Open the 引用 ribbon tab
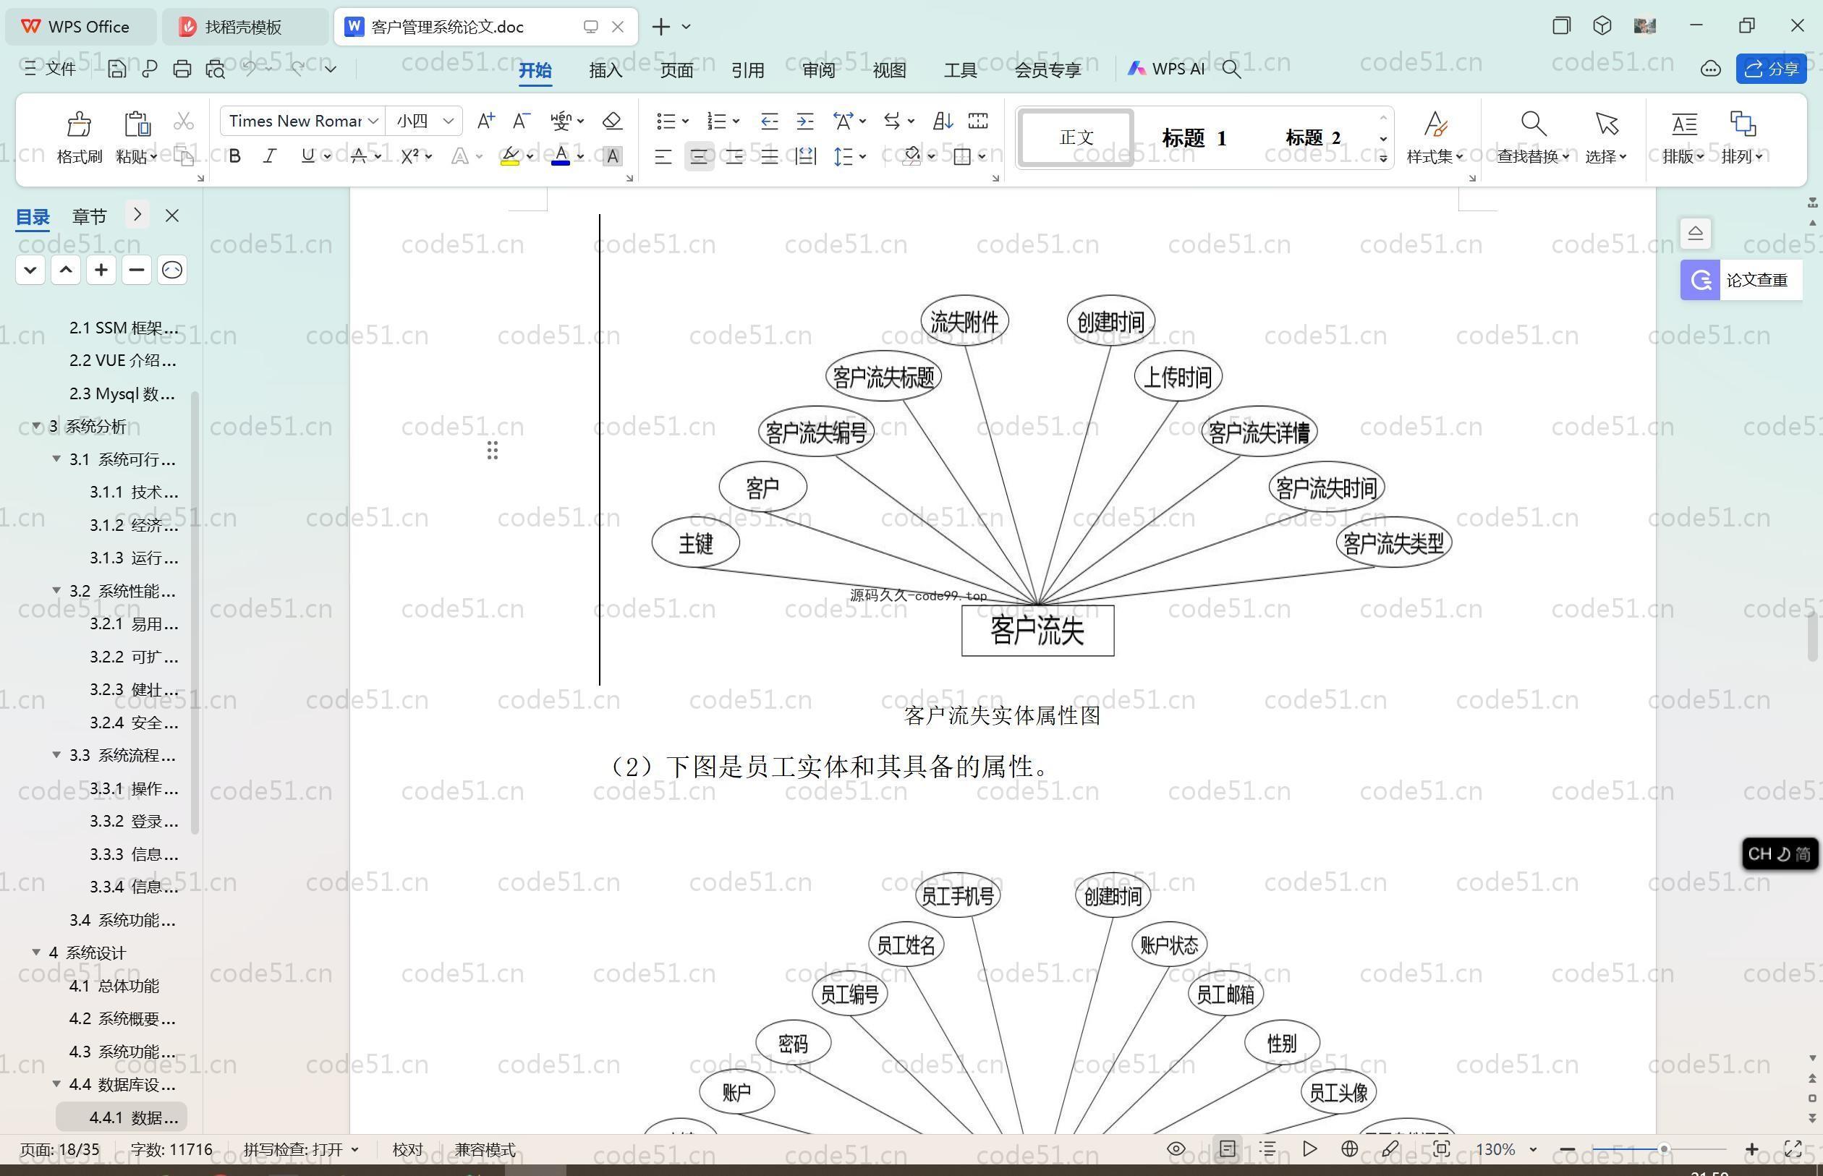 point(748,69)
